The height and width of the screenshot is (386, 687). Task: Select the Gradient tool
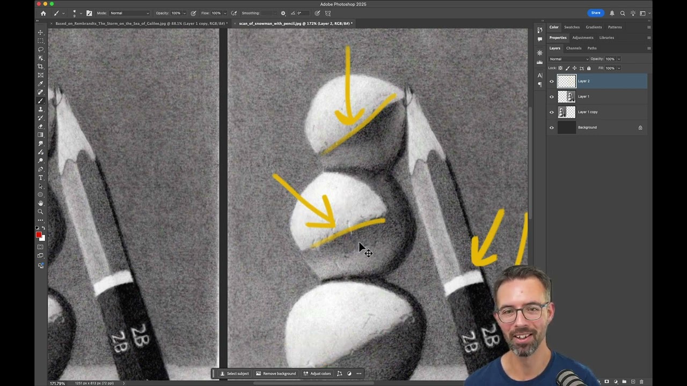coord(40,135)
